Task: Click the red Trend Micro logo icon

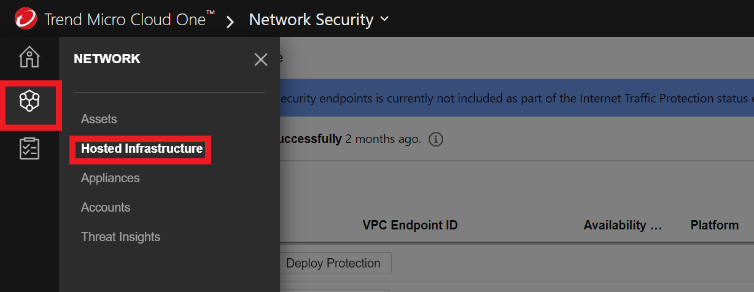Action: pos(26,18)
